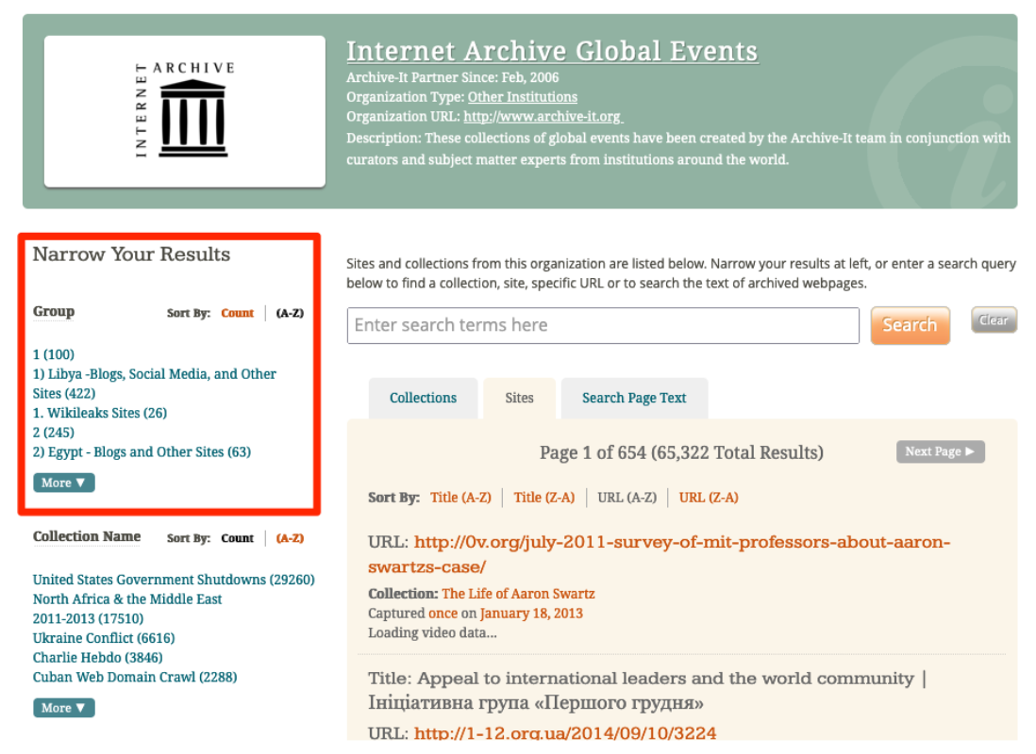Viewport: 1036px width, 754px height.
Task: Open the Internet Archive Global Events title link
Action: (x=552, y=51)
